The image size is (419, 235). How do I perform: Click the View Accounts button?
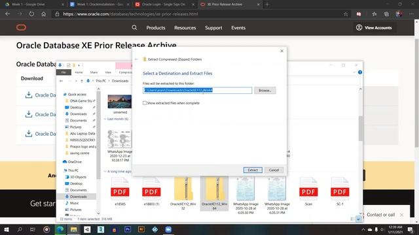tap(374, 27)
